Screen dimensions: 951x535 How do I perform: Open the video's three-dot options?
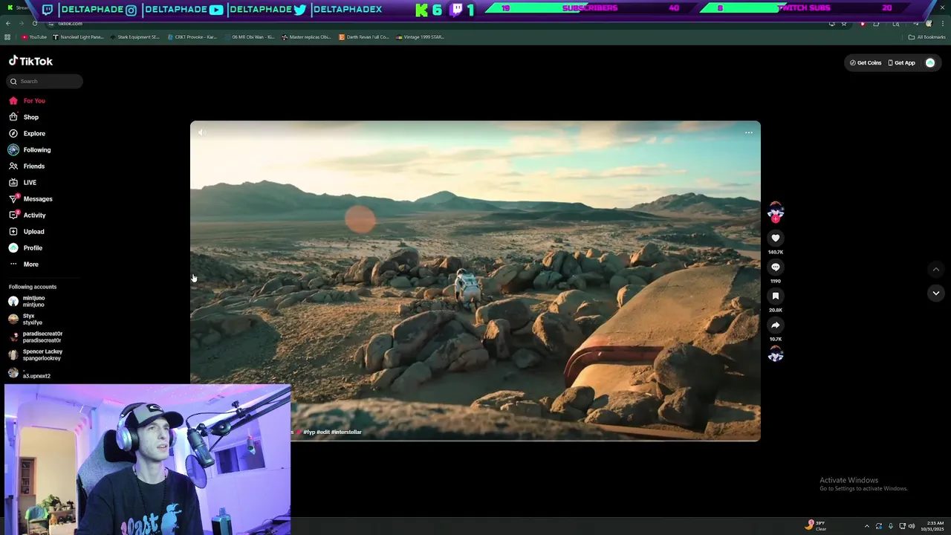click(x=748, y=132)
